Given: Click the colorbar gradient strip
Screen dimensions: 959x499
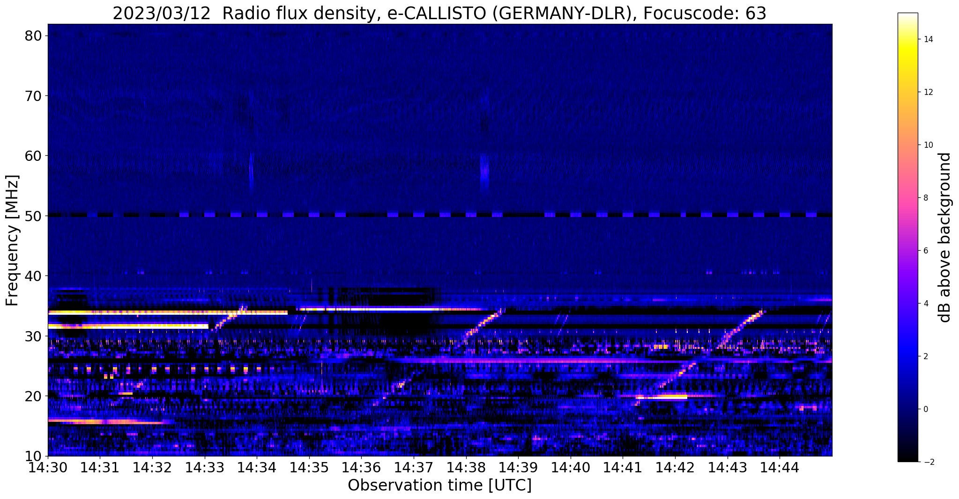Looking at the screenshot, I should 907,238.
